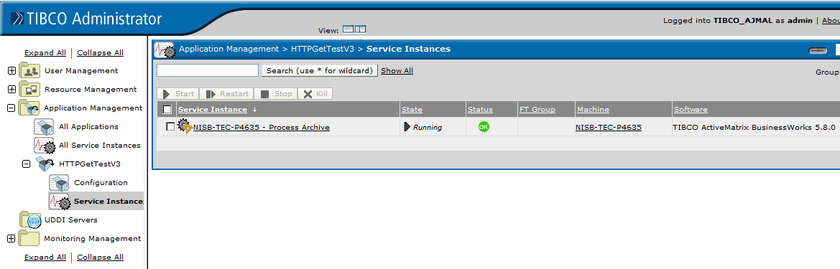Screen dimensions: 840x269
Task: Open Resource Management in the tree
Action: (x=91, y=90)
